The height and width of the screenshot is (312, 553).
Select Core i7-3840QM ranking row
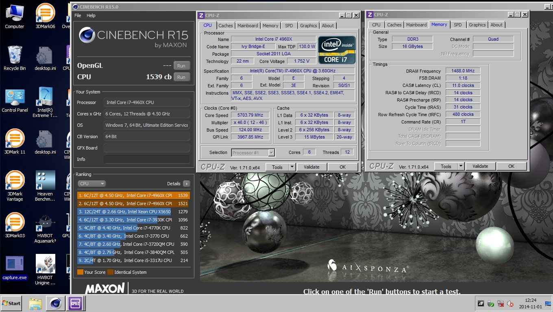(x=133, y=252)
